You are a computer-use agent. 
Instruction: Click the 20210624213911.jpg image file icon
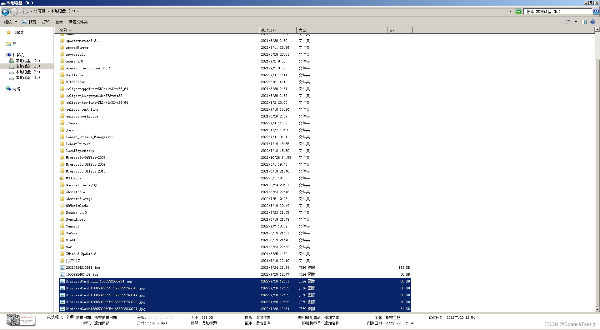62,267
